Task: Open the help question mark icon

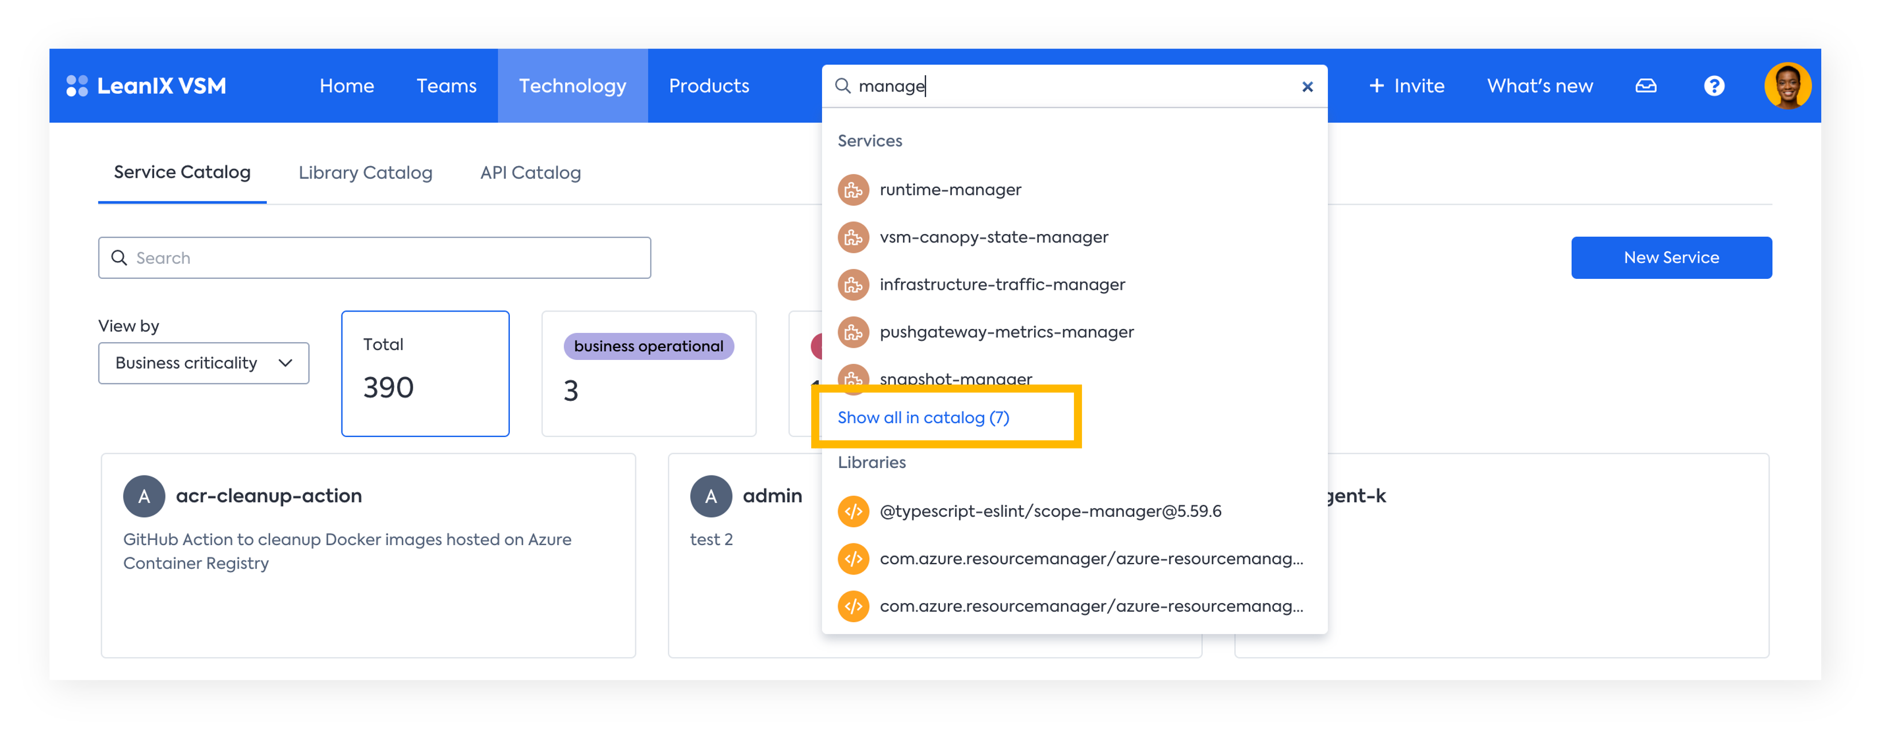Action: [1714, 86]
